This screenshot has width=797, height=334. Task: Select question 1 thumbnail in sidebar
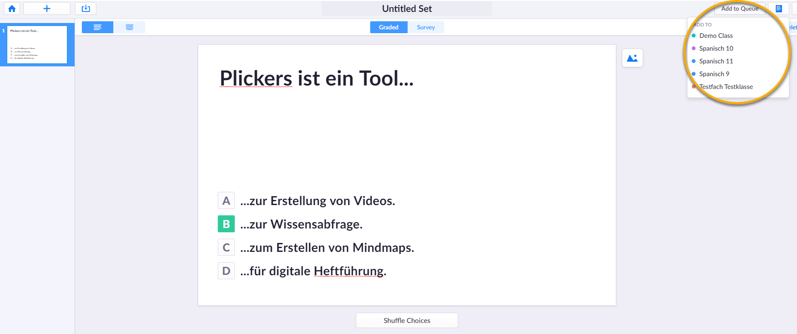(x=37, y=45)
